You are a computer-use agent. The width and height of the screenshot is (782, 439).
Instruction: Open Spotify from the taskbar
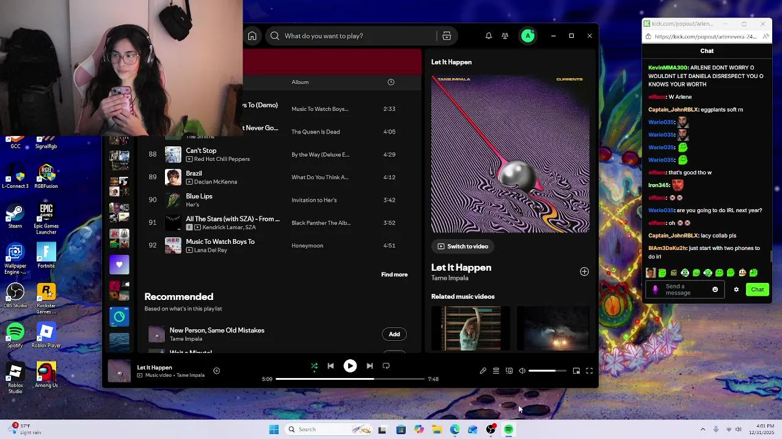508,429
